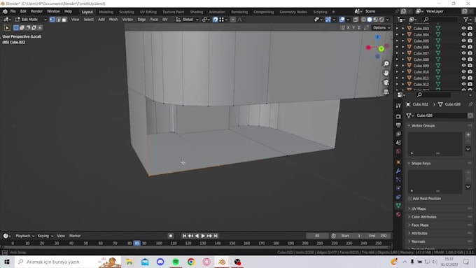This screenshot has width=476, height=268.
Task: Expand the Color Attributes panel
Action: 409,217
